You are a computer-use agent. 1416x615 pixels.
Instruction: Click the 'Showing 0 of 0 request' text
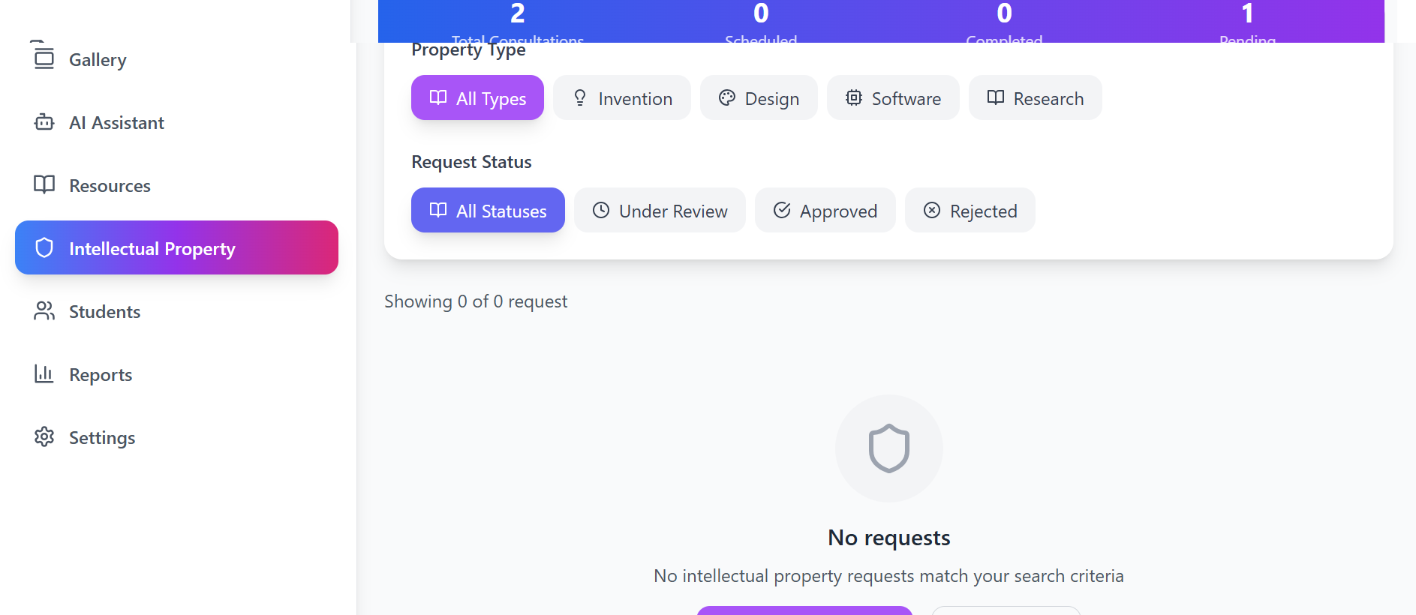476,301
